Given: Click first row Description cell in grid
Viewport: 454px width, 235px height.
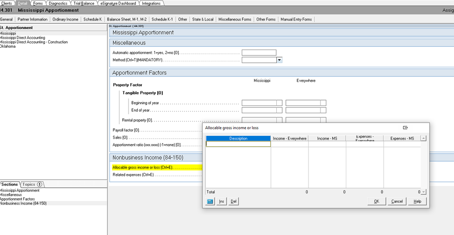Looking at the screenshot, I should [x=238, y=144].
